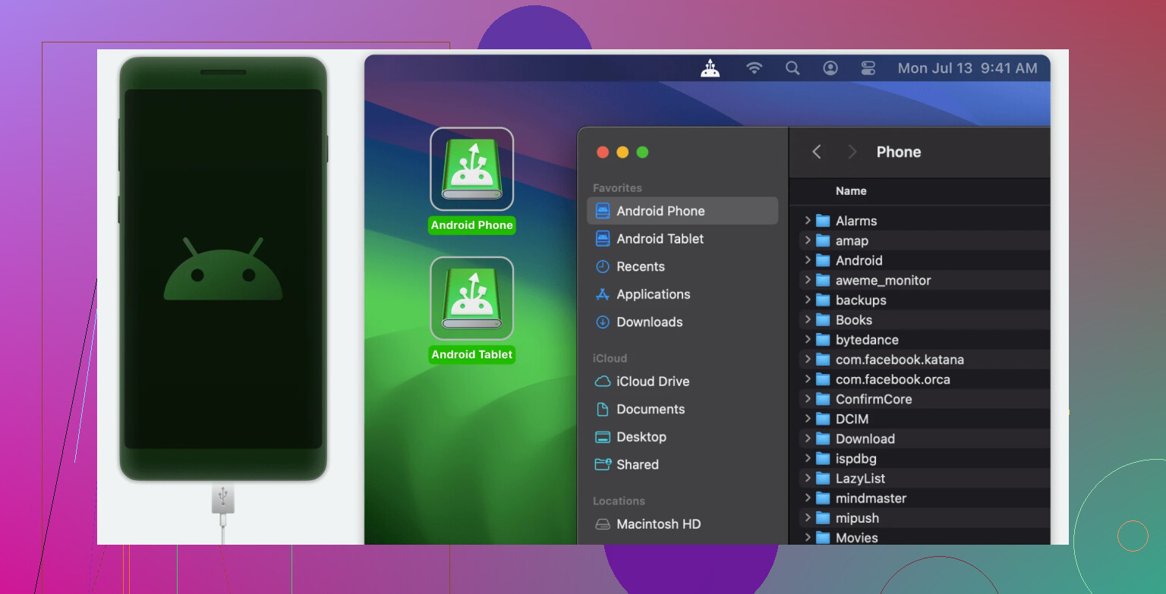Select the ConfirmCore folder name
The height and width of the screenshot is (594, 1166).
pyautogui.click(x=874, y=399)
